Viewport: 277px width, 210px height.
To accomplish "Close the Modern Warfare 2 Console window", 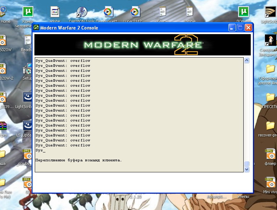I will 248,28.
